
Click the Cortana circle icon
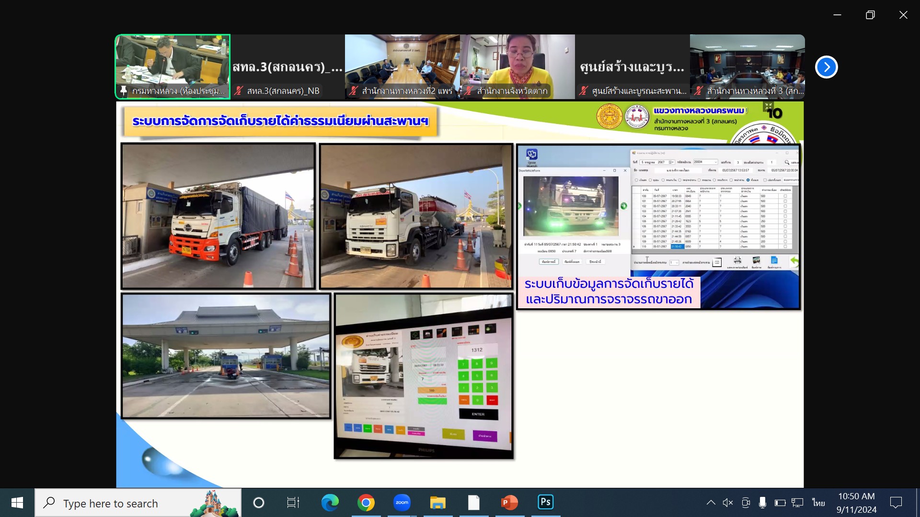pos(258,503)
